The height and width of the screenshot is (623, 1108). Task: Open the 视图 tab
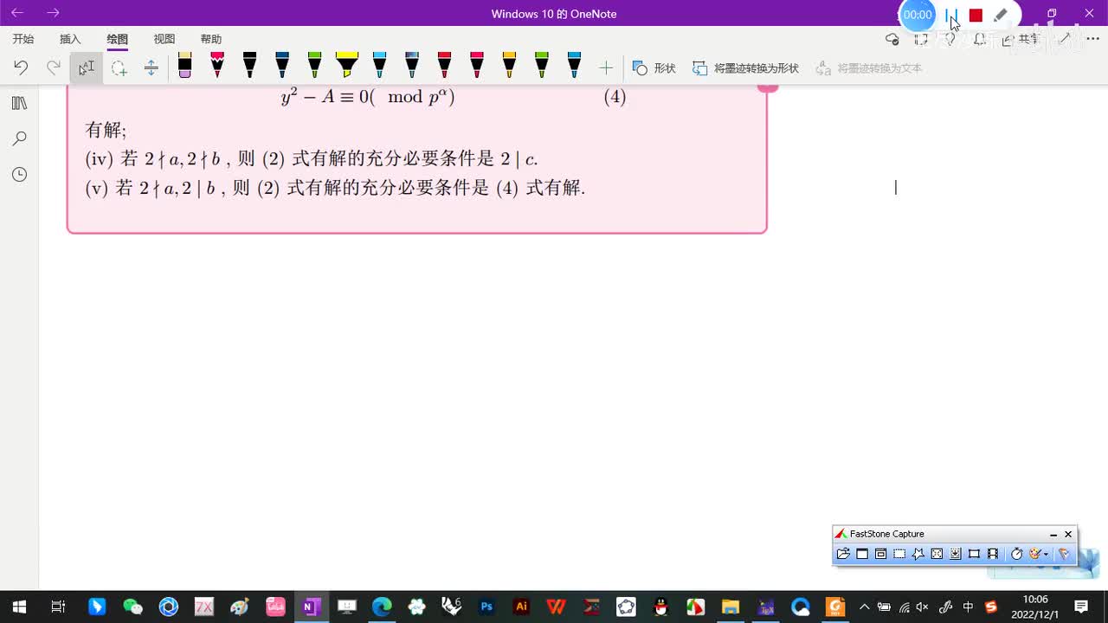click(x=164, y=39)
